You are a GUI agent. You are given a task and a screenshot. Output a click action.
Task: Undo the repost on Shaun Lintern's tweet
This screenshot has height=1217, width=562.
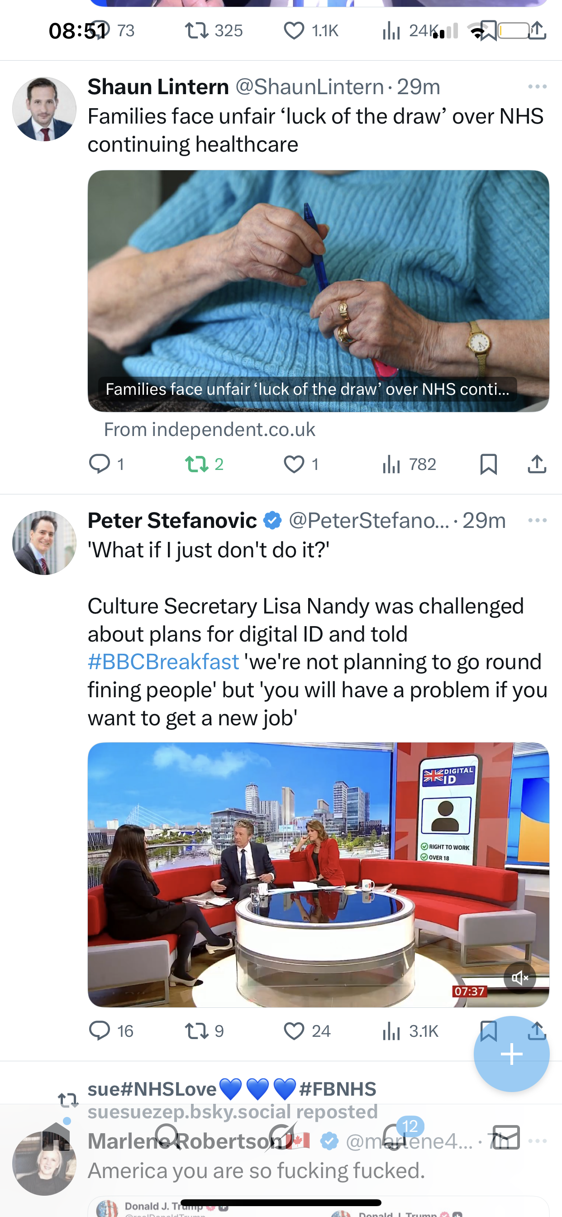(197, 464)
